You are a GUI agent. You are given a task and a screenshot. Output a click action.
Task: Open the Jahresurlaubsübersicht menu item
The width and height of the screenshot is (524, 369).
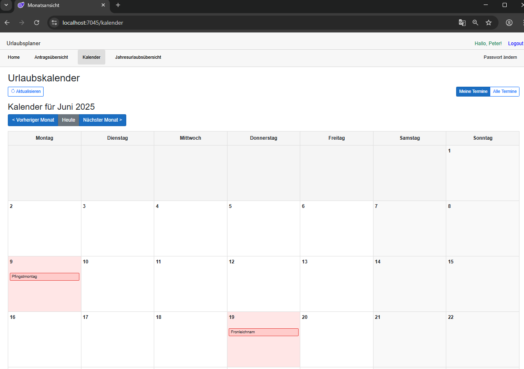[138, 57]
